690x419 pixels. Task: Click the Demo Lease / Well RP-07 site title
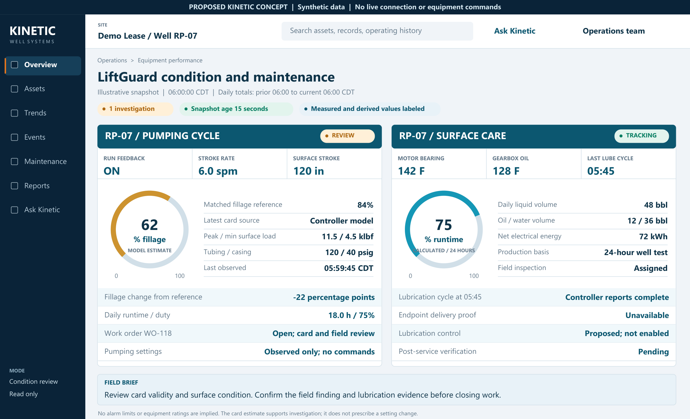pos(147,36)
